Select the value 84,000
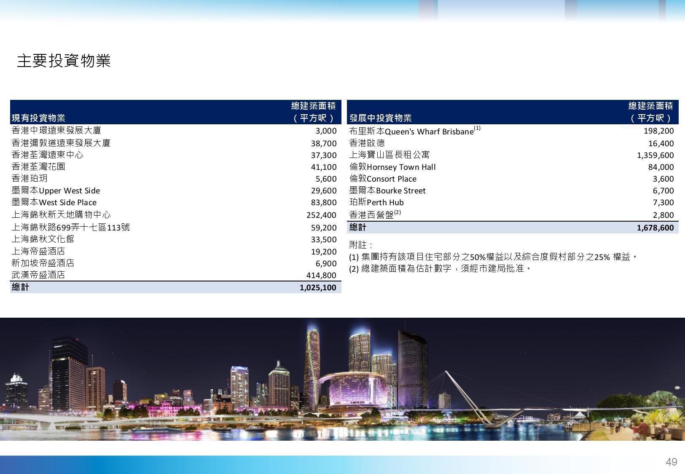 [x=661, y=167]
